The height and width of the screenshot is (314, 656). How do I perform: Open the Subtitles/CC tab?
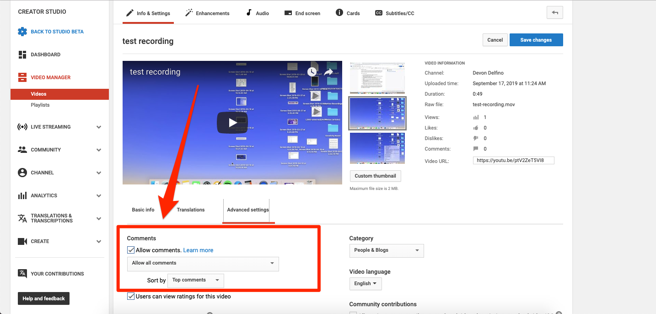coord(394,13)
